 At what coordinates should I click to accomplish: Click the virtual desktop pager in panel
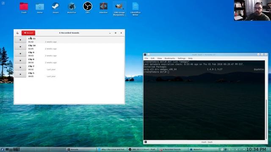click(13, 149)
